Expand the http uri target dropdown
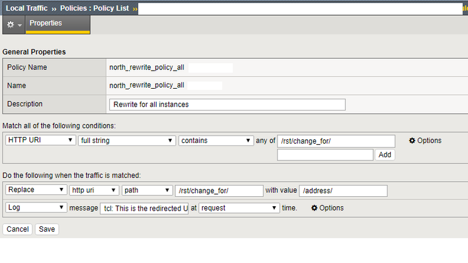Image resolution: width=468 pixels, height=263 pixels. pyautogui.click(x=94, y=191)
